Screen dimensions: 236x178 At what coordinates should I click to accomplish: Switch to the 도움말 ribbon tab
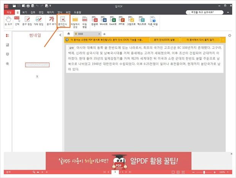pos(78,12)
